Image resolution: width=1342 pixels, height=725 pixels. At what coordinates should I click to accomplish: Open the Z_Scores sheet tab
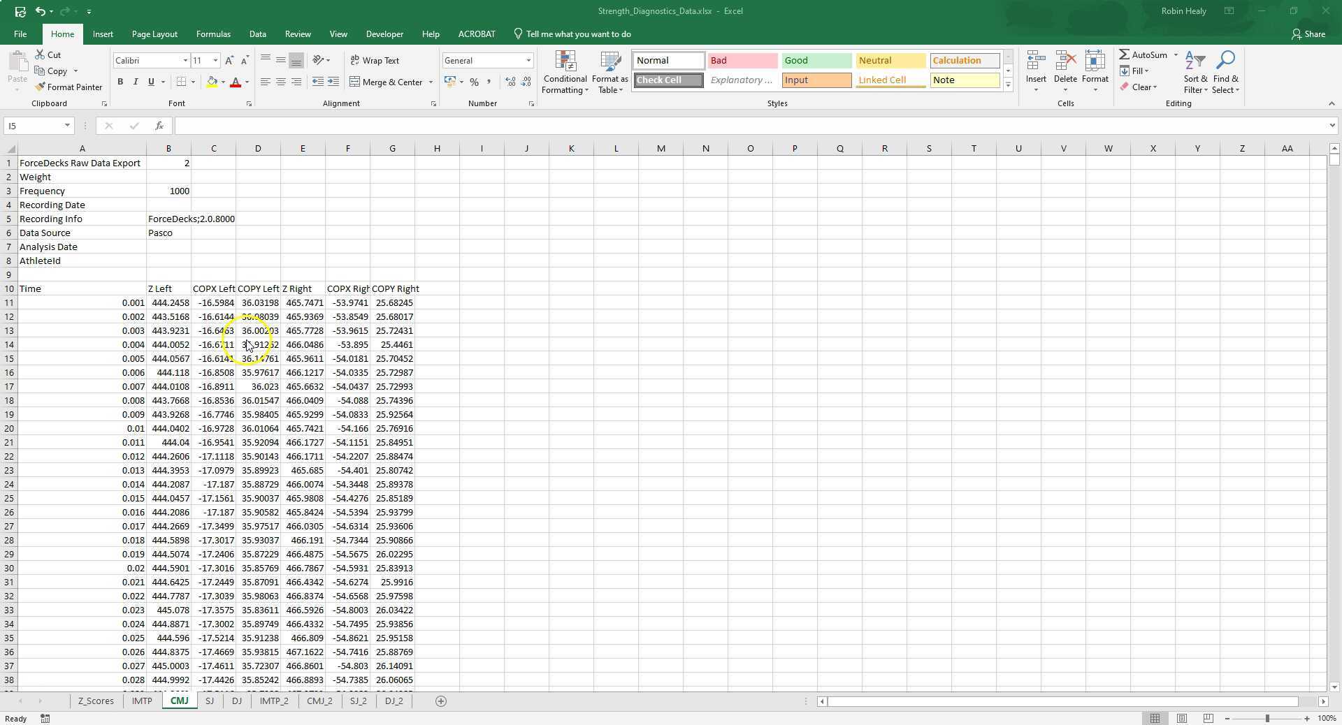(96, 701)
